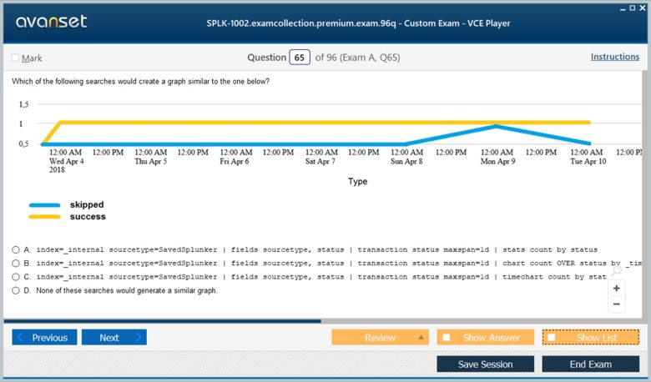Screen dimensions: 651x382
Task: Edit the question number field 65
Action: (x=300, y=58)
